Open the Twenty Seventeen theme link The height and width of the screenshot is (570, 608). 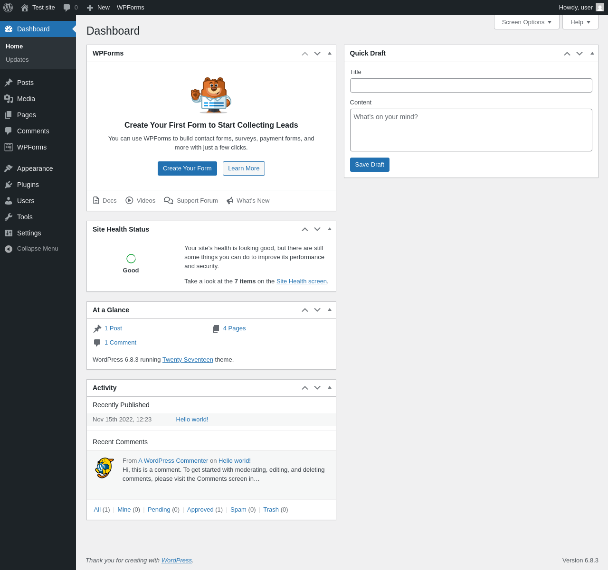click(x=188, y=360)
